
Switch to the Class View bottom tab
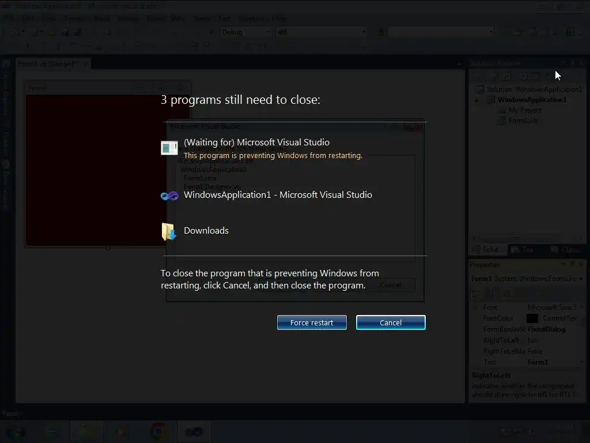[x=565, y=250]
